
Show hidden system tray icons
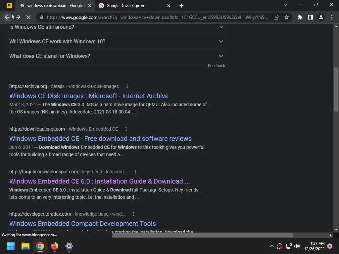point(271,246)
